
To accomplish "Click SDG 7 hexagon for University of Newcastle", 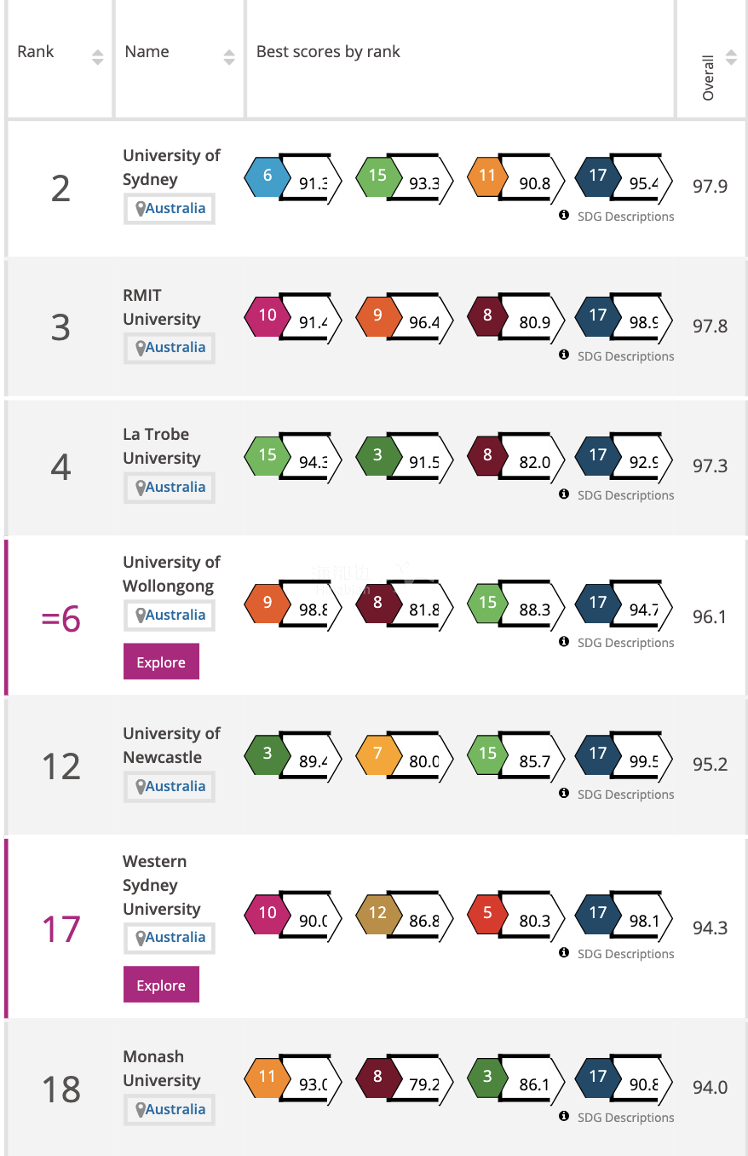I will click(x=377, y=754).
